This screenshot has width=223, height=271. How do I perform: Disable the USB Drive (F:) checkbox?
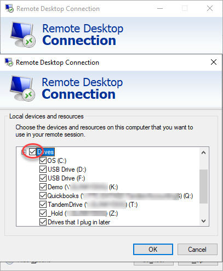point(43,178)
